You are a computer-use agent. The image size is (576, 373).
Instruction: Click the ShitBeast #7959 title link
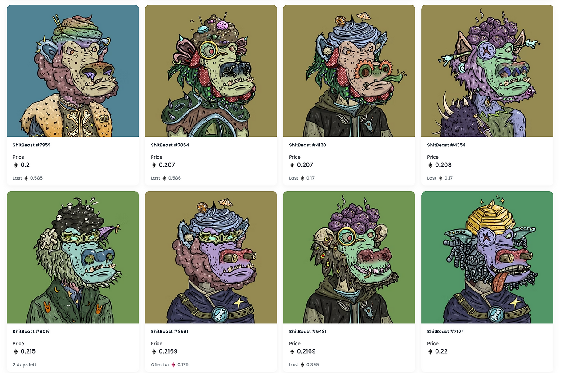32,145
